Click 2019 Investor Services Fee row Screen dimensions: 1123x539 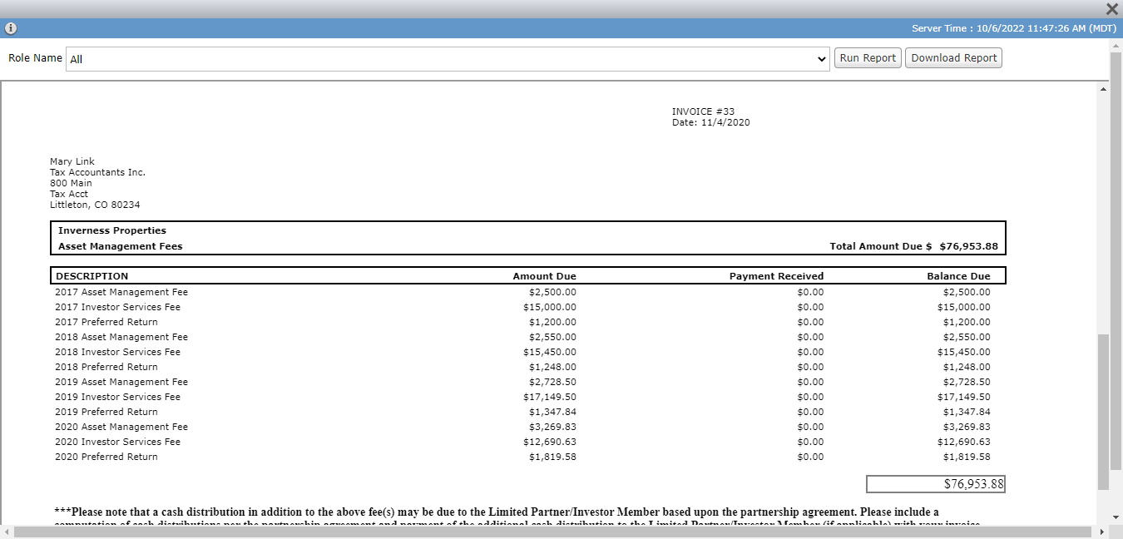(x=527, y=397)
